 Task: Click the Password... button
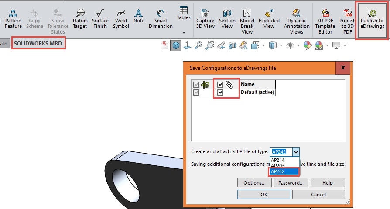click(291, 183)
